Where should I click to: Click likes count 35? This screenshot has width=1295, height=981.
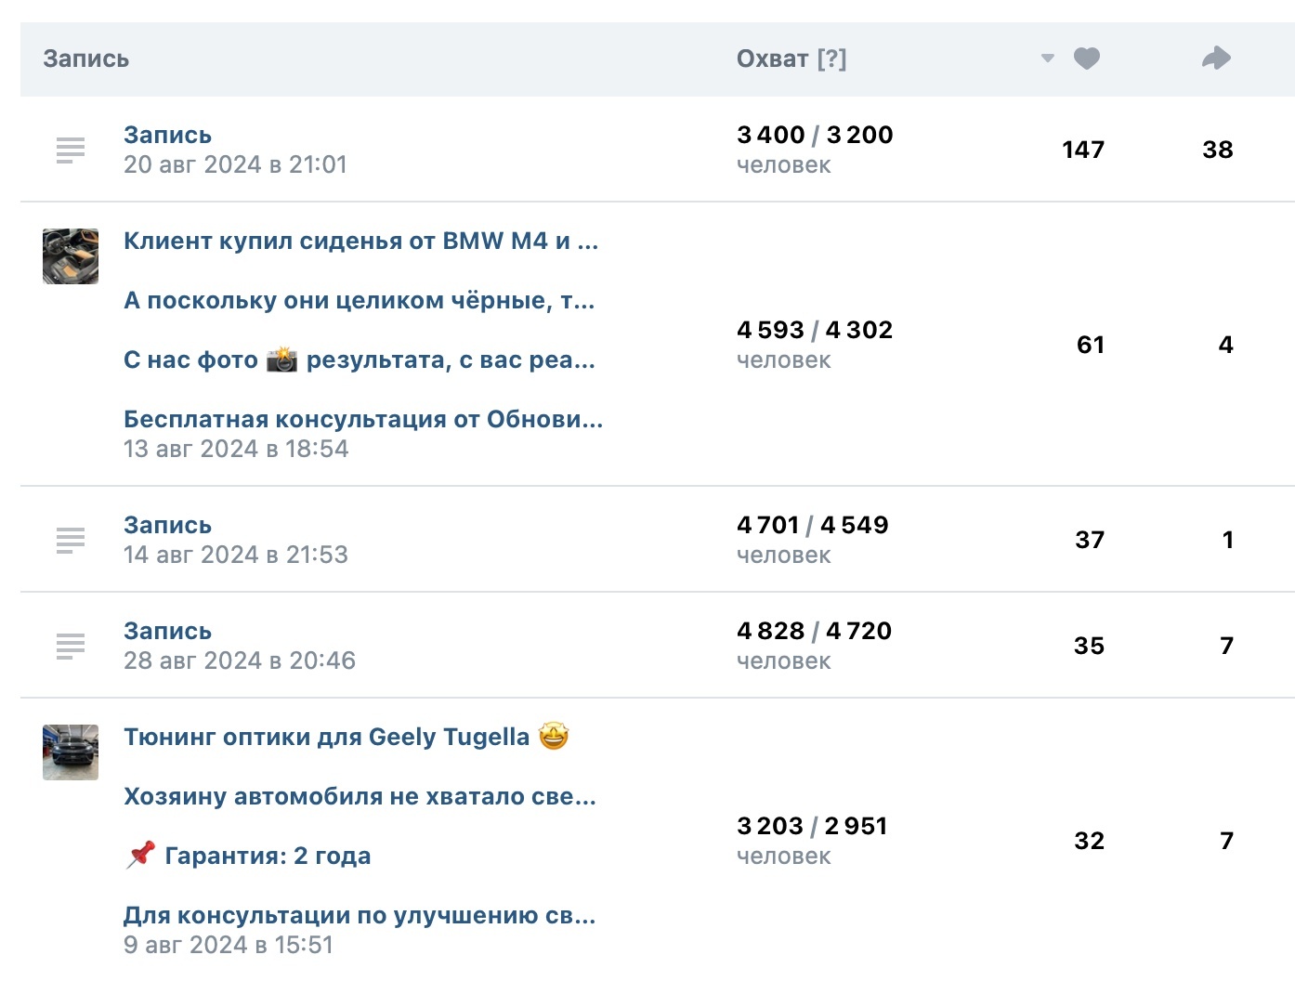[x=1090, y=646]
